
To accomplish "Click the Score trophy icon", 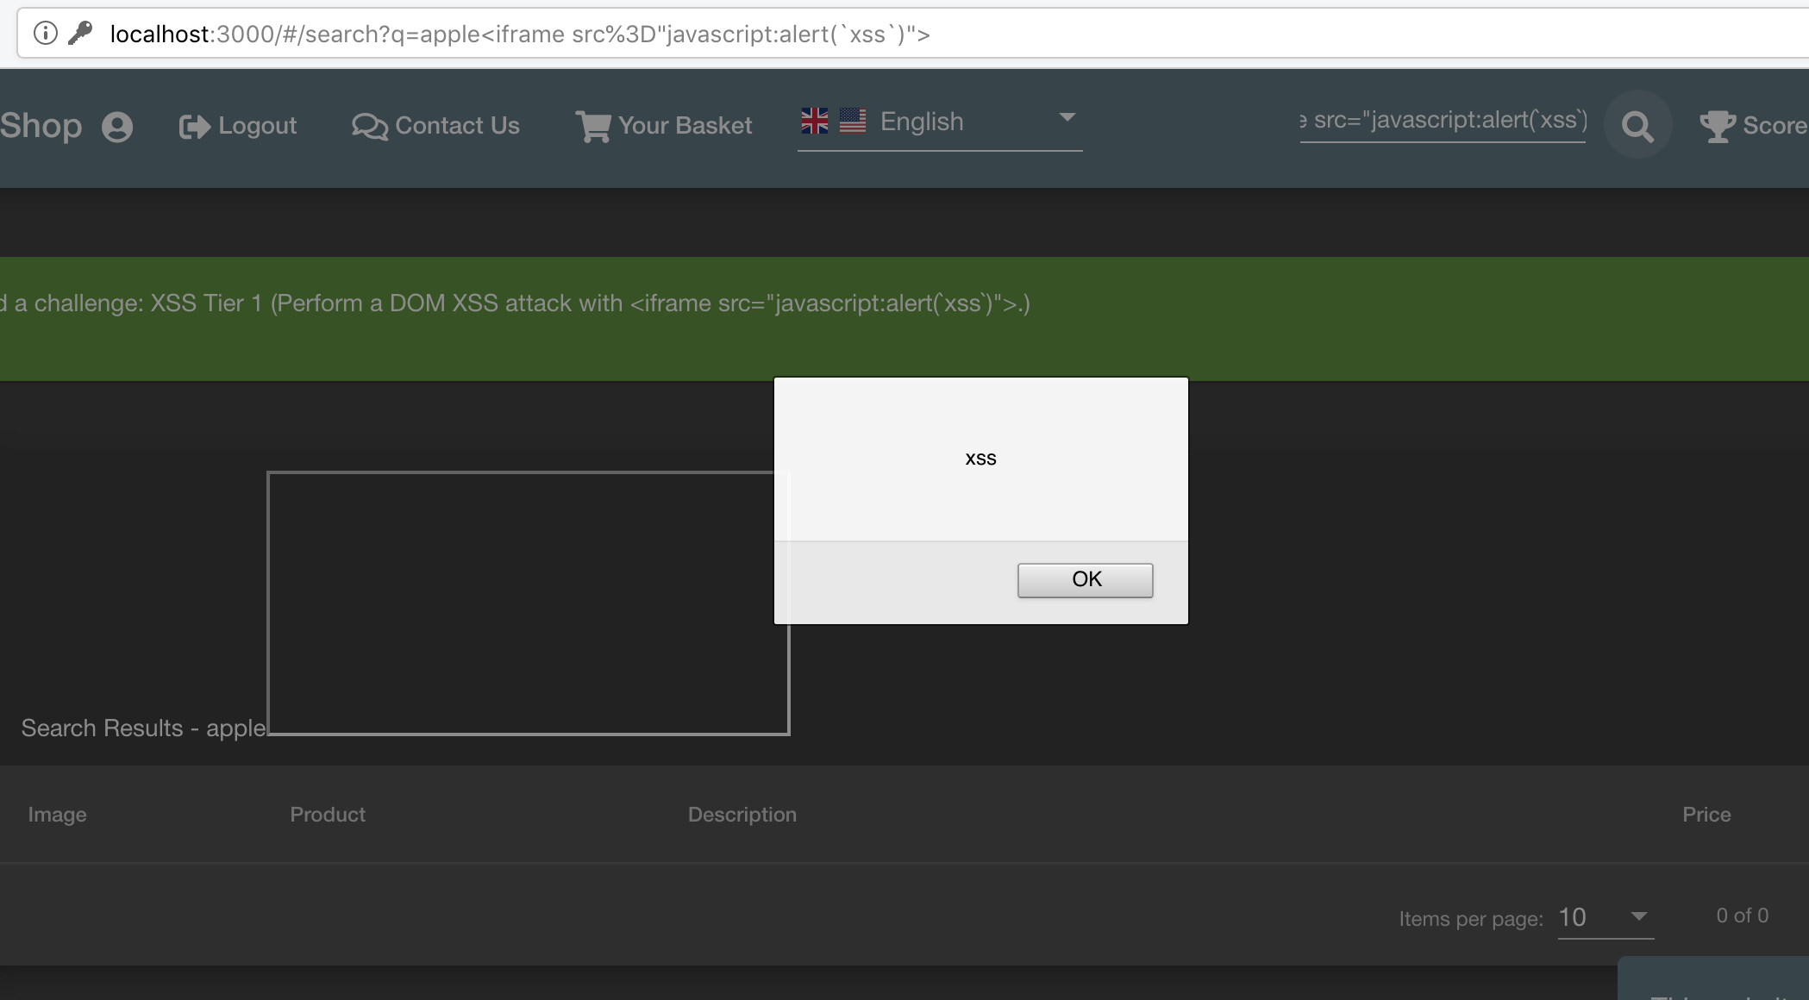I will click(x=1717, y=127).
